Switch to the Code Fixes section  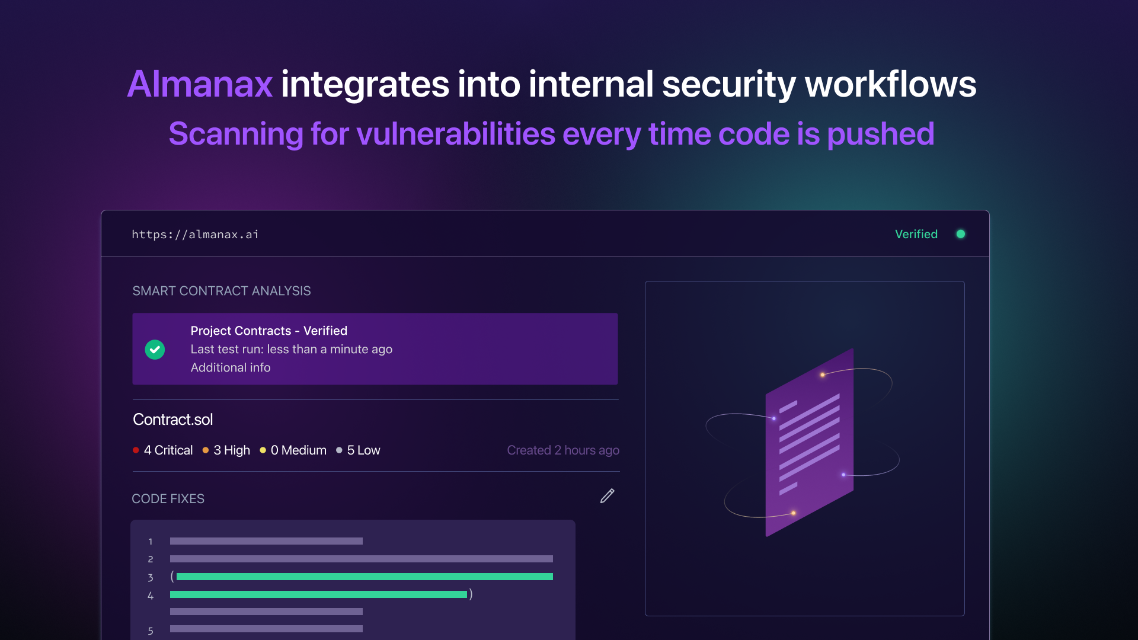[x=168, y=498]
